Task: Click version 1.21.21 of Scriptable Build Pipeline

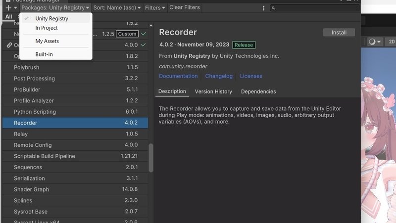Action: click(x=129, y=156)
